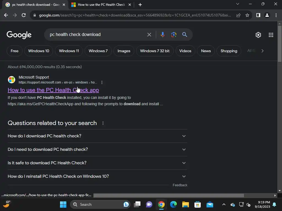This screenshot has width=282, height=211.
Task: Open Google quick settings gear
Action: tap(258, 35)
